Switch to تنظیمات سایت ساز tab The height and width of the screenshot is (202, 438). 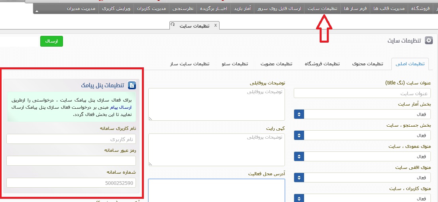[190, 64]
